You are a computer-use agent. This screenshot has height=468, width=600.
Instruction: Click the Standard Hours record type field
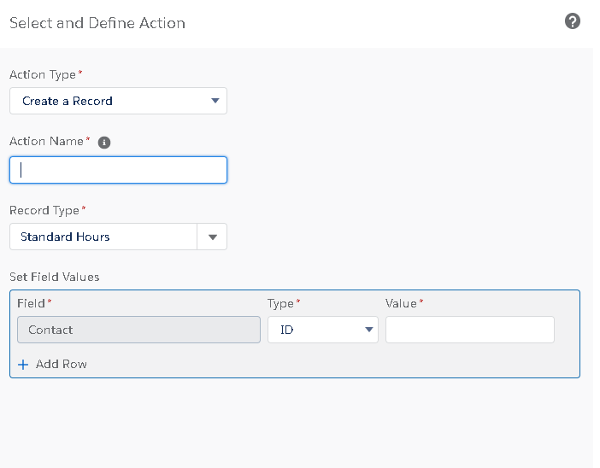pos(103,237)
